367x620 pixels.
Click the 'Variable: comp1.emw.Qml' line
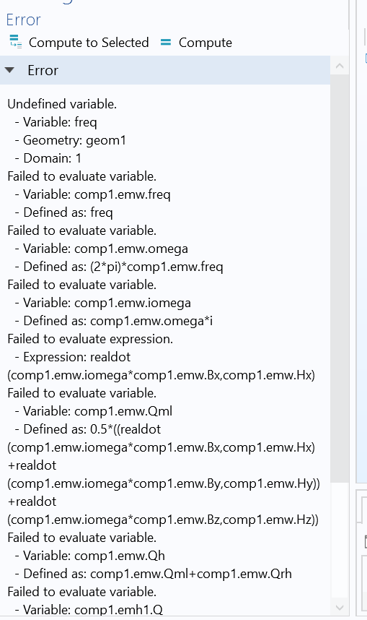click(94, 411)
